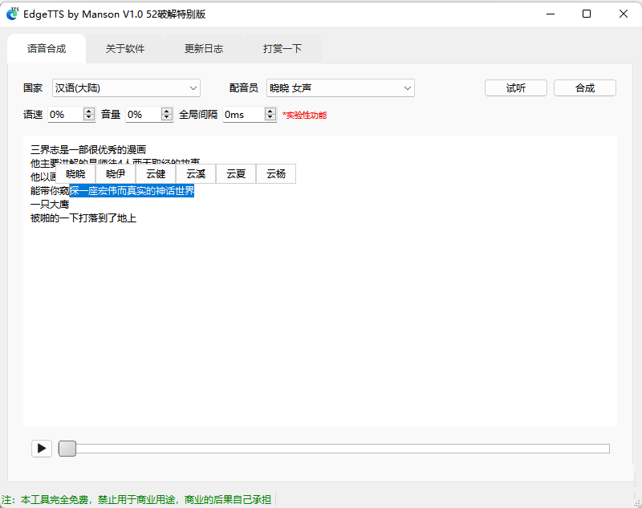Click the play button icon
The height and width of the screenshot is (508, 642).
tap(42, 449)
